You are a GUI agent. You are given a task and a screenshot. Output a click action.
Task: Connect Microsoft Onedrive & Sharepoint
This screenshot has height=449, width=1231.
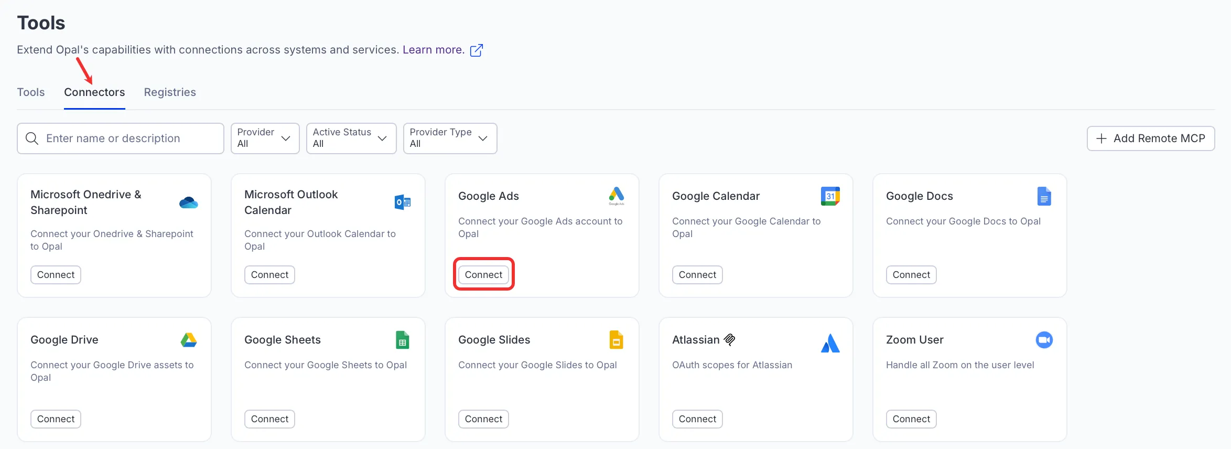click(x=56, y=275)
